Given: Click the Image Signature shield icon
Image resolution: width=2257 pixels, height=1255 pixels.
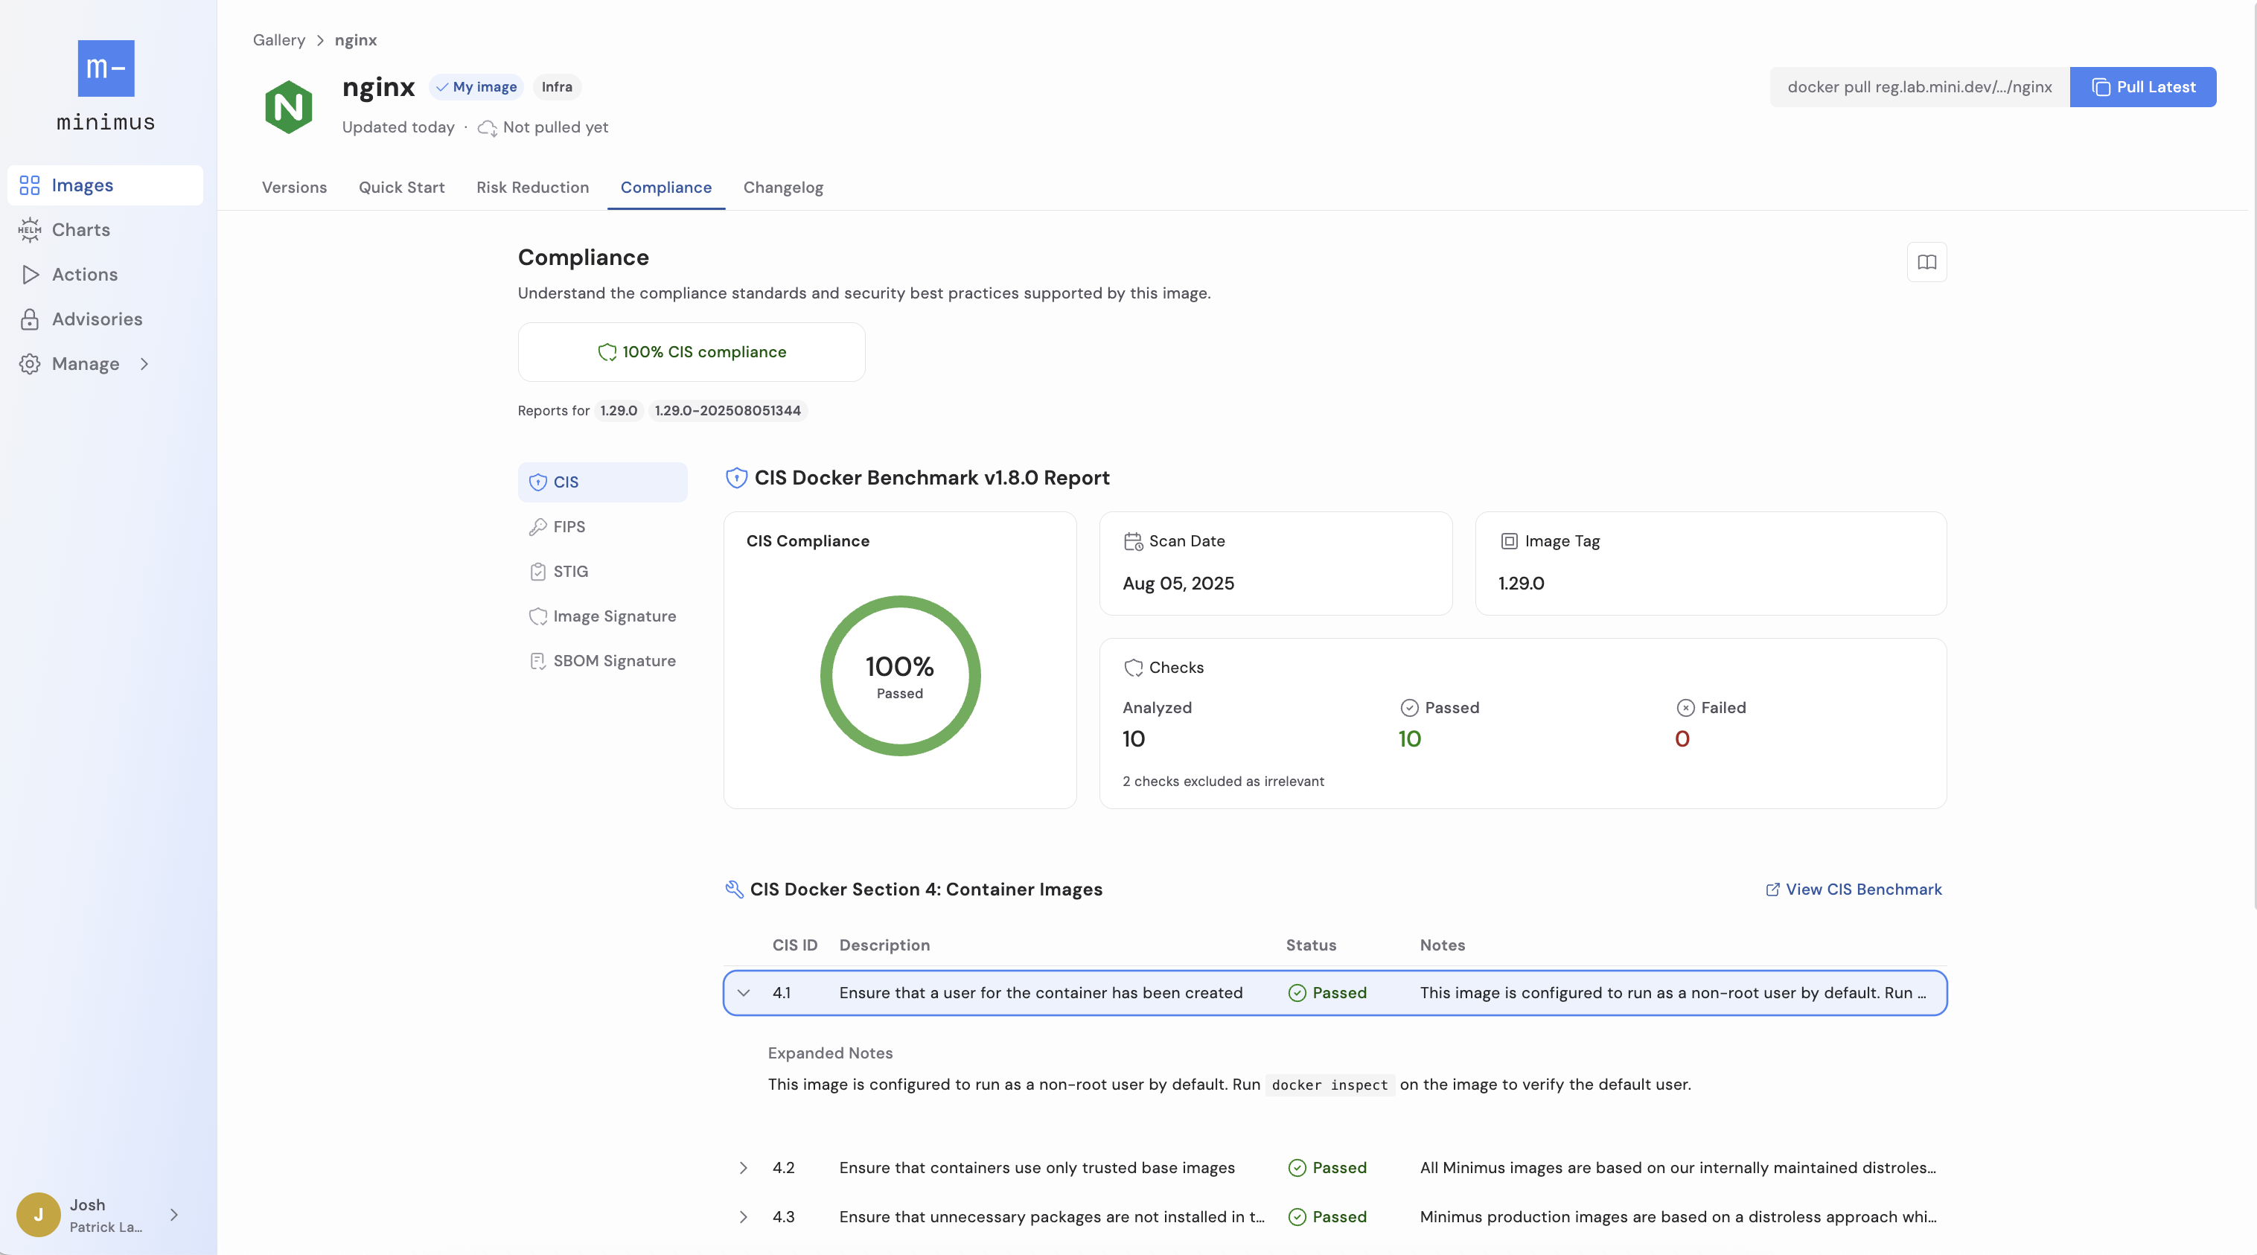Looking at the screenshot, I should coord(538,616).
